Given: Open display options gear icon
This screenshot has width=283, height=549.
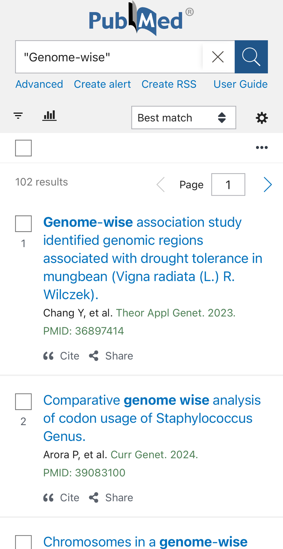Looking at the screenshot, I should coord(262,118).
